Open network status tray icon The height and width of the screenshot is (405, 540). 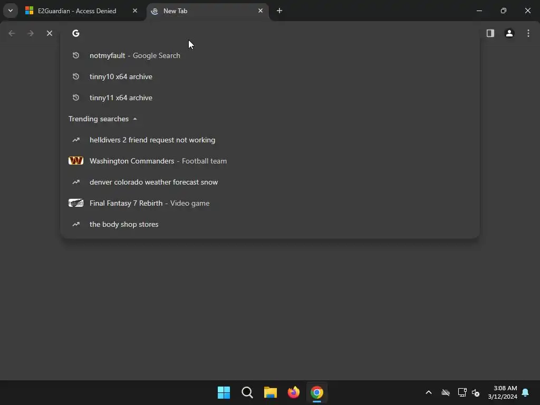click(x=462, y=392)
